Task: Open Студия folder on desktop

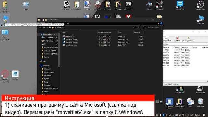Action: (x=118, y=6)
